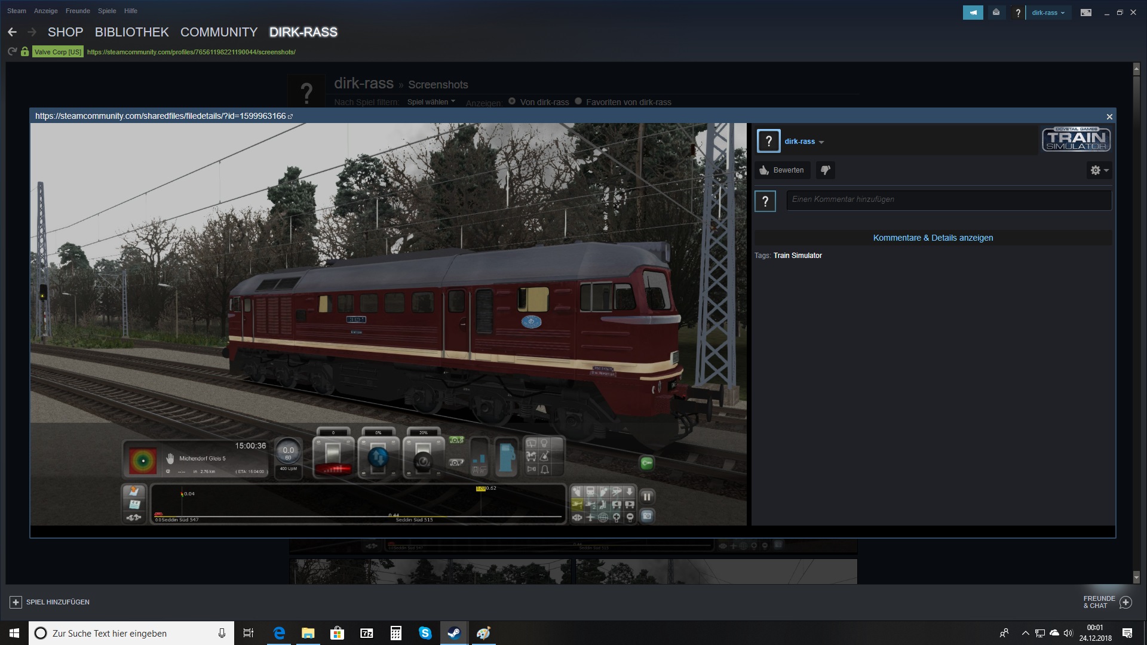Open the Calculator from Windows taskbar

click(395, 633)
